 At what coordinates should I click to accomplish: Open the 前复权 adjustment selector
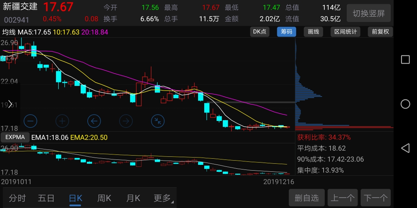pos(380,32)
